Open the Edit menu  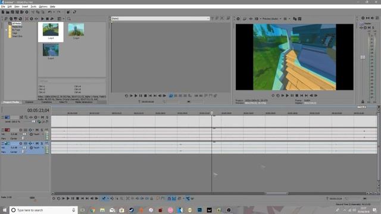pyautogui.click(x=10, y=7)
